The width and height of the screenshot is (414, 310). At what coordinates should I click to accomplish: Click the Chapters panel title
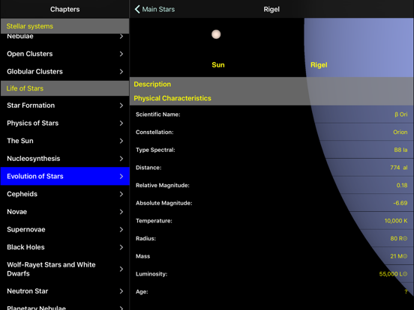pos(65,9)
